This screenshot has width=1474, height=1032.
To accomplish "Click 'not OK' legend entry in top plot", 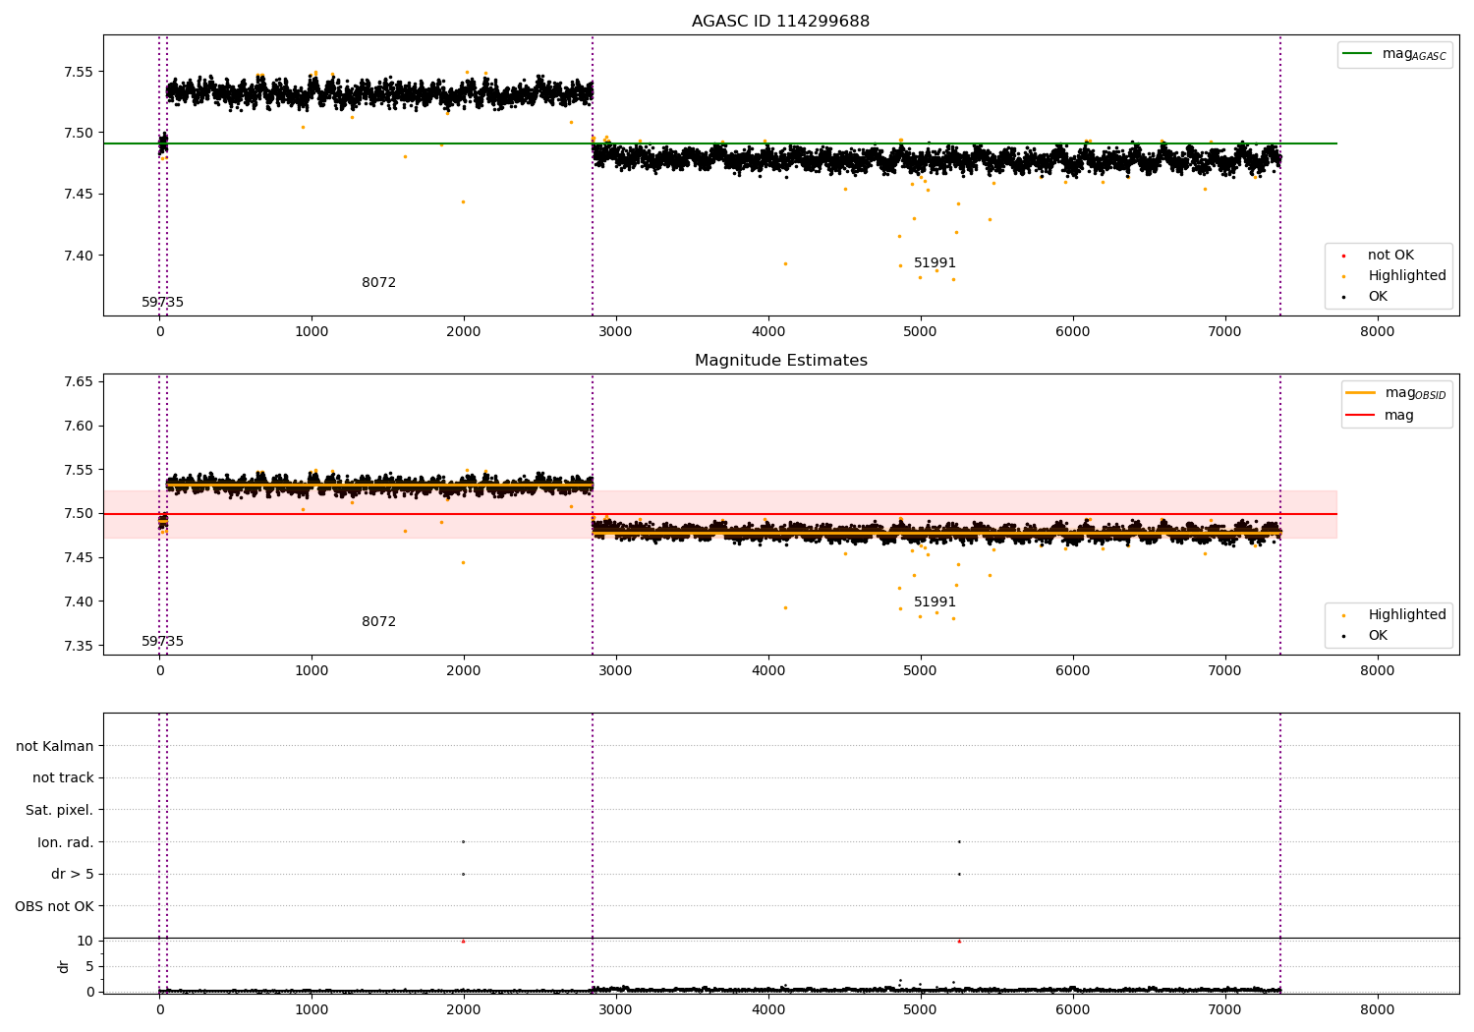I will point(1389,256).
